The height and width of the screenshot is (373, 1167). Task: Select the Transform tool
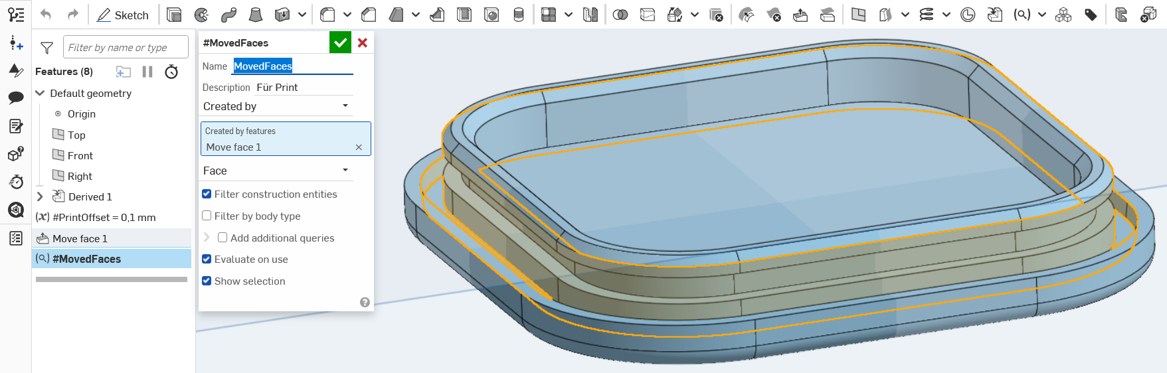[x=675, y=15]
